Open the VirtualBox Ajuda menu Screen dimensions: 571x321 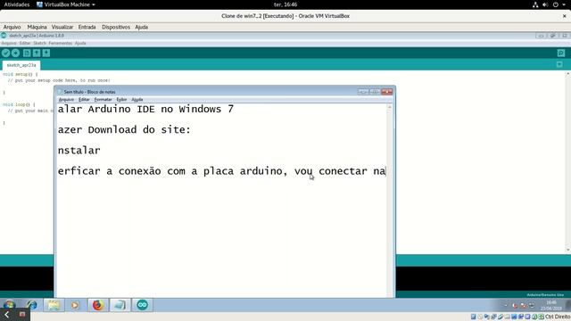click(141, 27)
